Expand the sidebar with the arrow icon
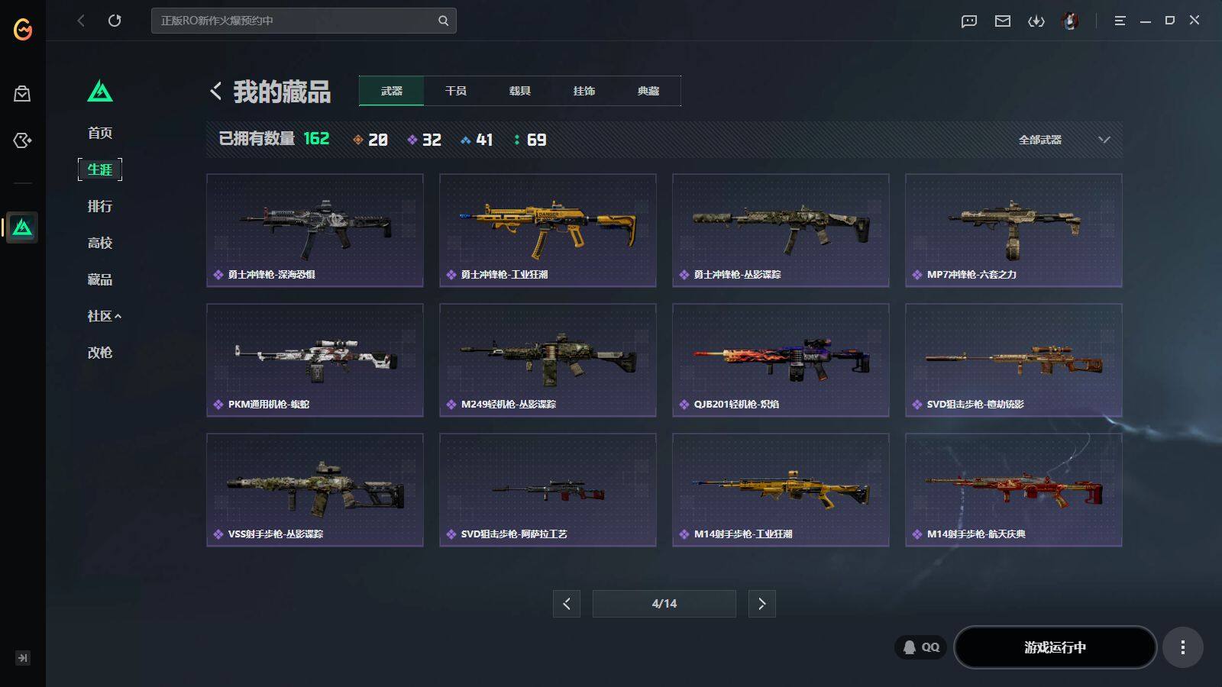The image size is (1222, 687). click(x=23, y=658)
